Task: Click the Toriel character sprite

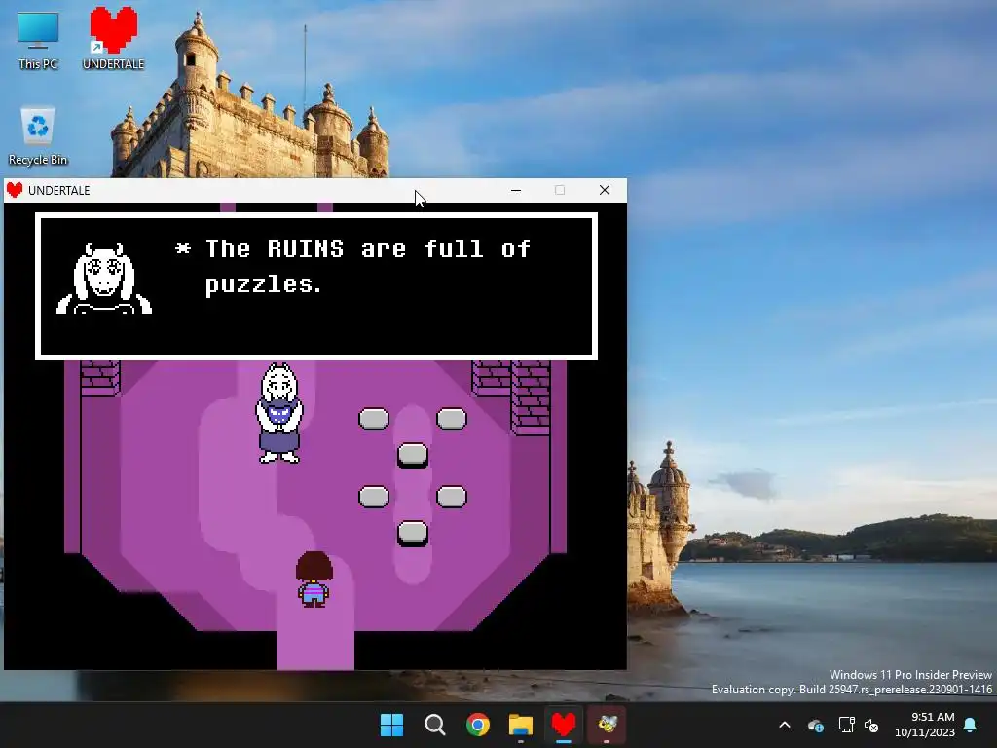Action: tap(279, 413)
